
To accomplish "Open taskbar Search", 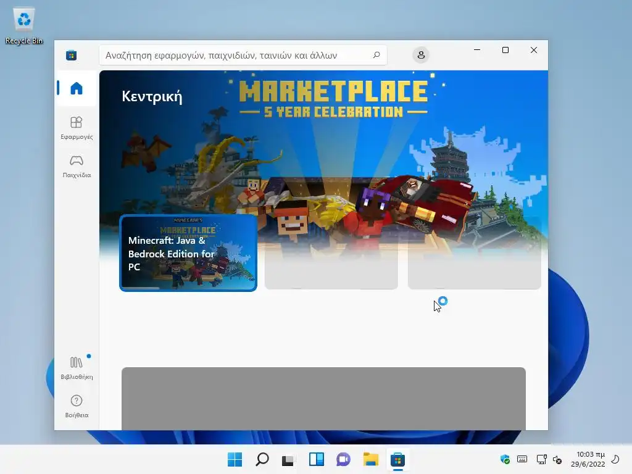I will [262, 459].
